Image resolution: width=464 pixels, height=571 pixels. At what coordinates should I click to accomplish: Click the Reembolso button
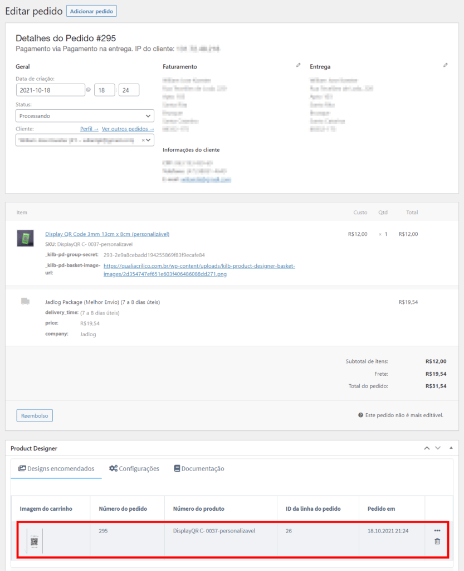click(x=35, y=415)
